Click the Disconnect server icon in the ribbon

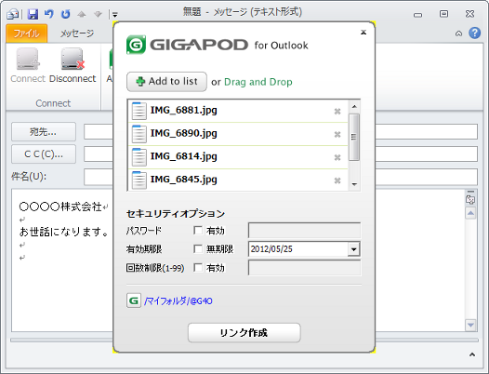[73, 59]
